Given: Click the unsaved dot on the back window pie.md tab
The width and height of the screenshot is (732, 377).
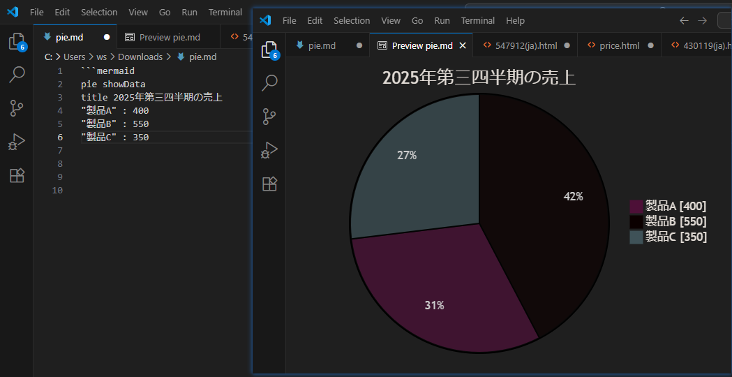Looking at the screenshot, I should [107, 38].
